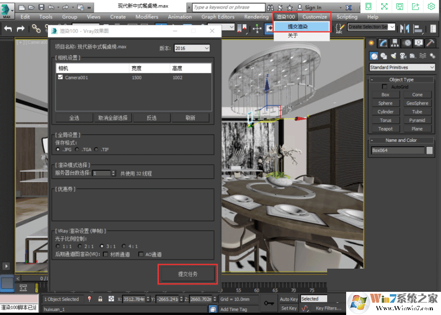Screen dimensions: 441x315
Task: Click the Box064 object color swatch
Action: click(x=429, y=150)
